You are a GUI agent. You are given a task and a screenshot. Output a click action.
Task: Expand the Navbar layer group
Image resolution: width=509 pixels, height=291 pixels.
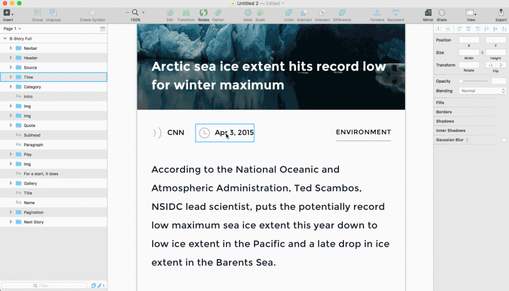(11, 48)
